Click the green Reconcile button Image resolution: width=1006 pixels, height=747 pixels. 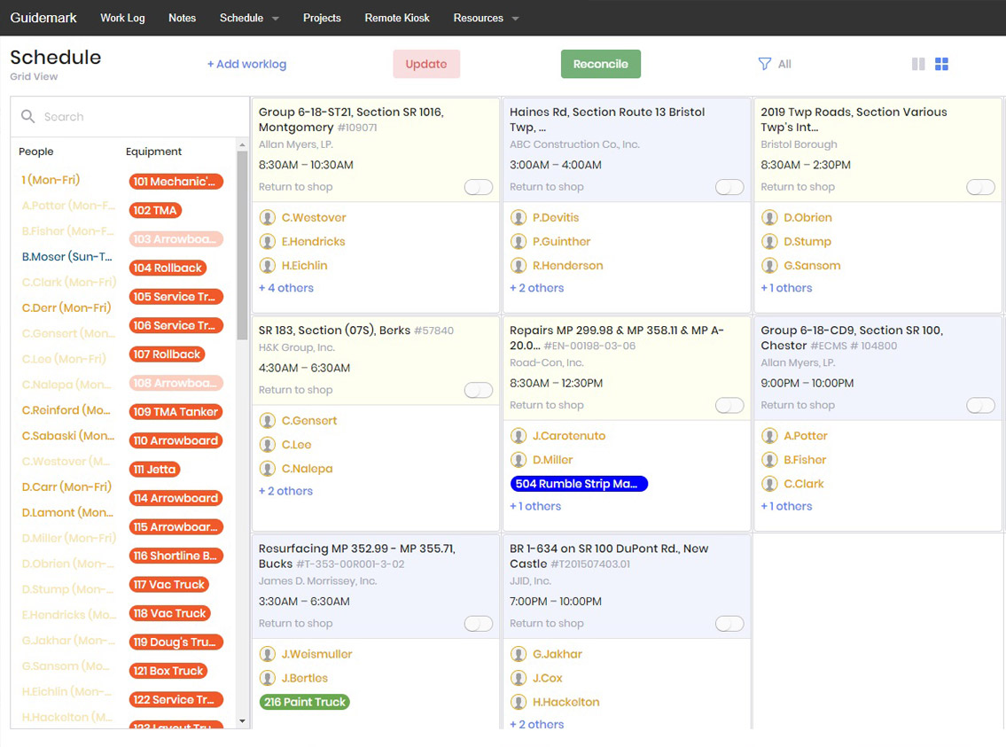coord(601,64)
